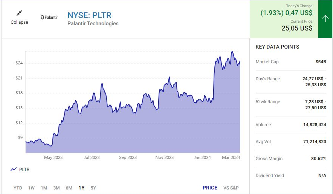Switch to 6M chart range
This screenshot has height=194, width=333.
(x=69, y=188)
